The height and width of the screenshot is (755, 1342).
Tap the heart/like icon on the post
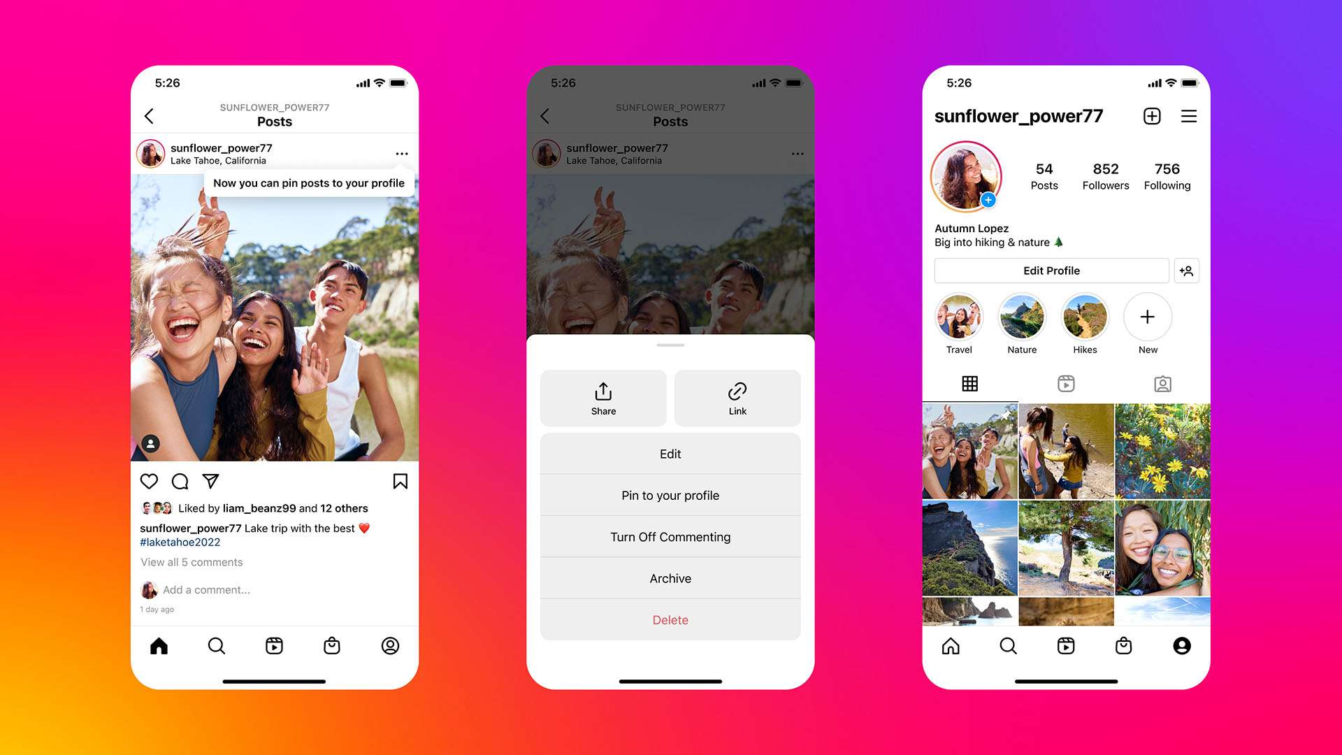click(x=150, y=481)
